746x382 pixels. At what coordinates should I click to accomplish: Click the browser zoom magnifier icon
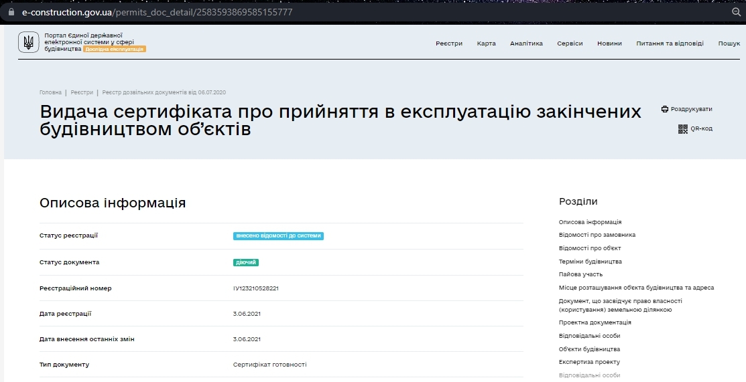pyautogui.click(x=736, y=12)
